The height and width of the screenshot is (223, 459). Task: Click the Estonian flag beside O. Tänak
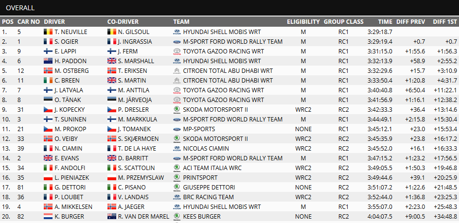click(x=48, y=100)
